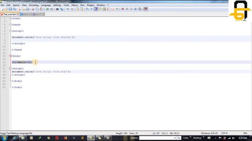Stop macro recording

[x=127, y=9]
